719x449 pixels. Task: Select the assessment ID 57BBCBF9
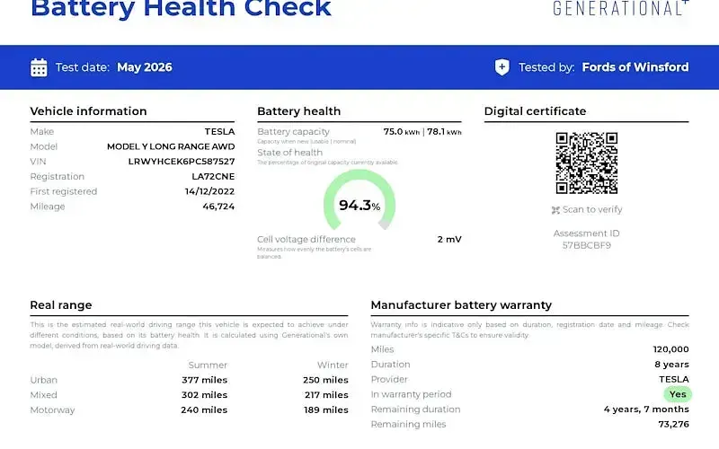point(587,245)
